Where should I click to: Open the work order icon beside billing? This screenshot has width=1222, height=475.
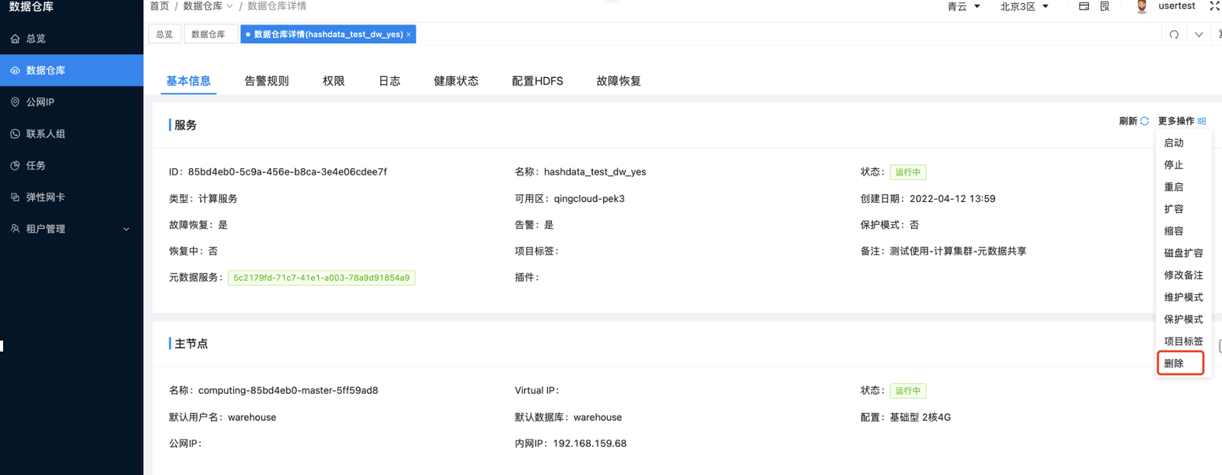click(x=1104, y=6)
